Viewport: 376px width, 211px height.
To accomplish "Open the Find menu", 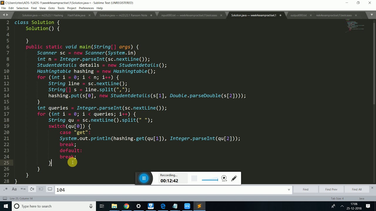I will [x=34, y=8].
